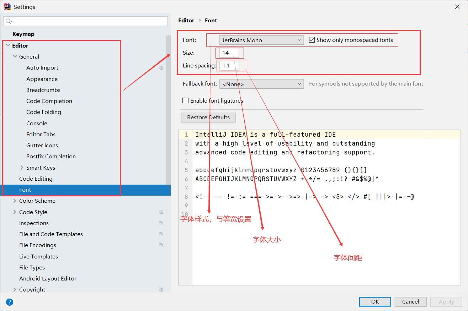Click the Cancel button
Image resolution: width=468 pixels, height=311 pixels.
pos(411,301)
